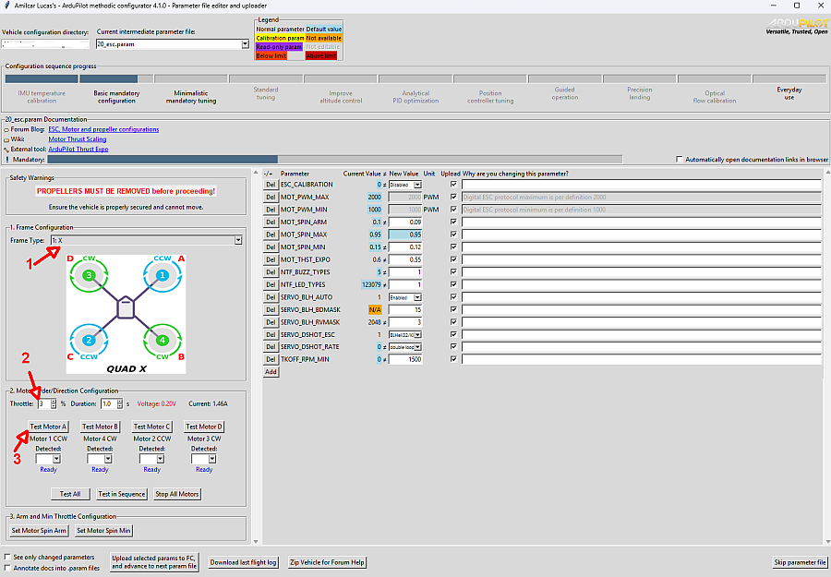Edit MOT_SPIN_MAX new value field
Screen dimensions: 831x577
405,234
